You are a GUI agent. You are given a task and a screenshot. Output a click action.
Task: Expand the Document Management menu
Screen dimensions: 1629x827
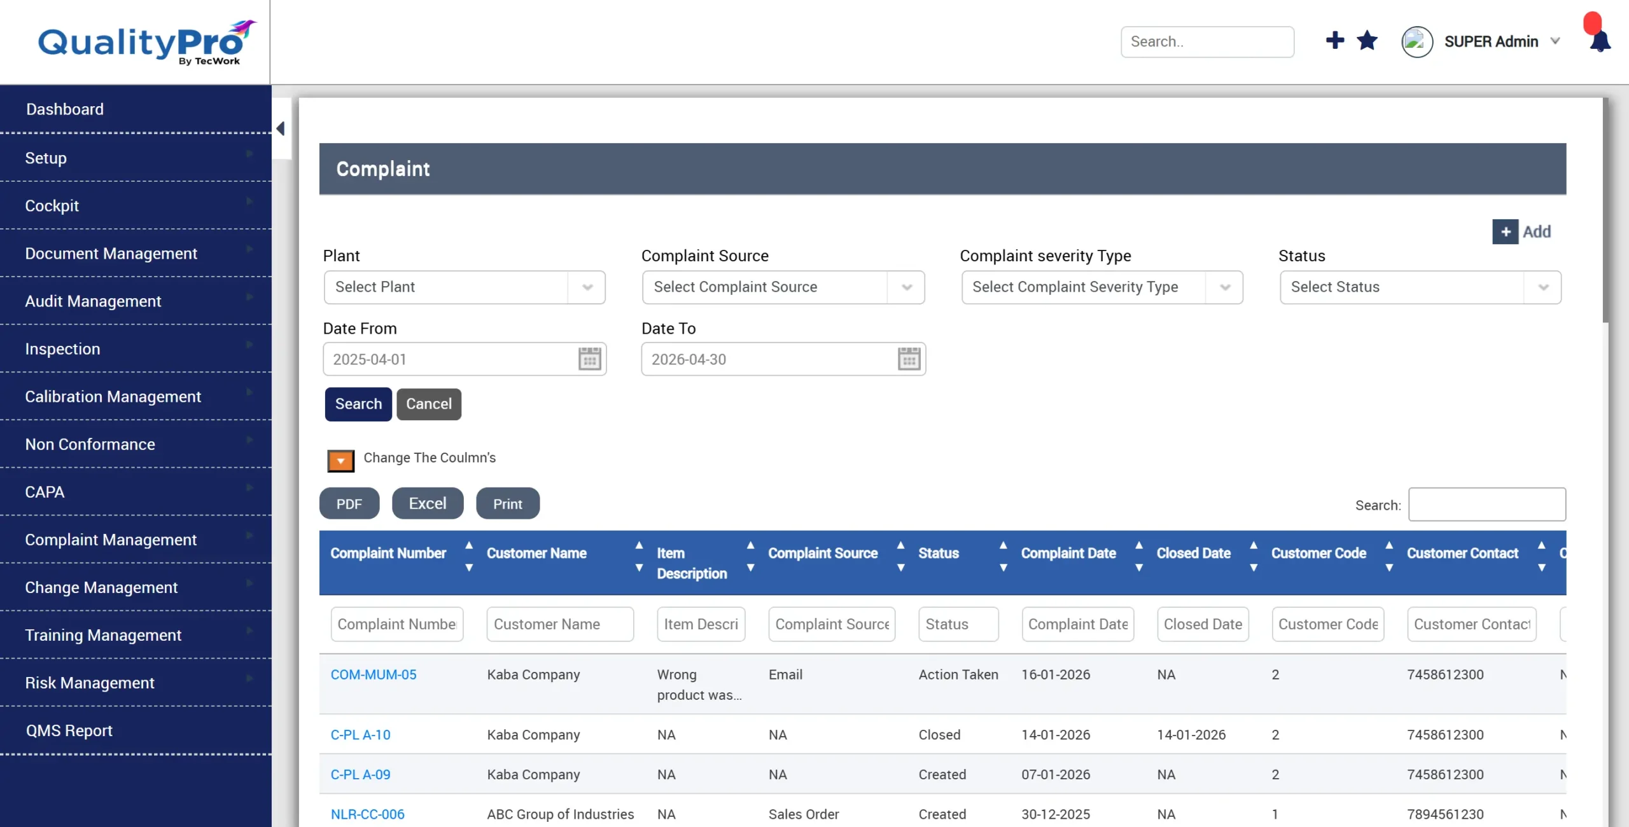tap(136, 253)
